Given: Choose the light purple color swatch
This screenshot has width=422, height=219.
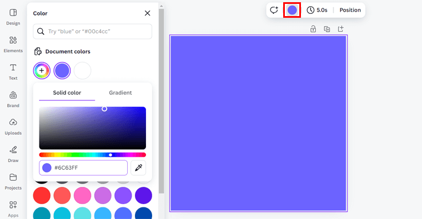Looking at the screenshot, I should point(103,195).
